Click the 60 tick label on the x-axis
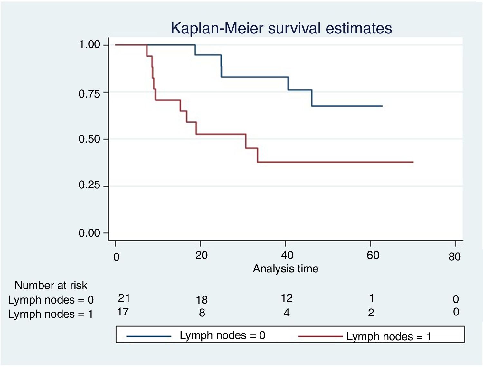This screenshot has width=483, height=367. click(373, 255)
